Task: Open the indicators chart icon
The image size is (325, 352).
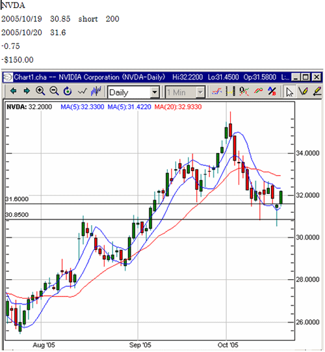Action: pyautogui.click(x=217, y=91)
